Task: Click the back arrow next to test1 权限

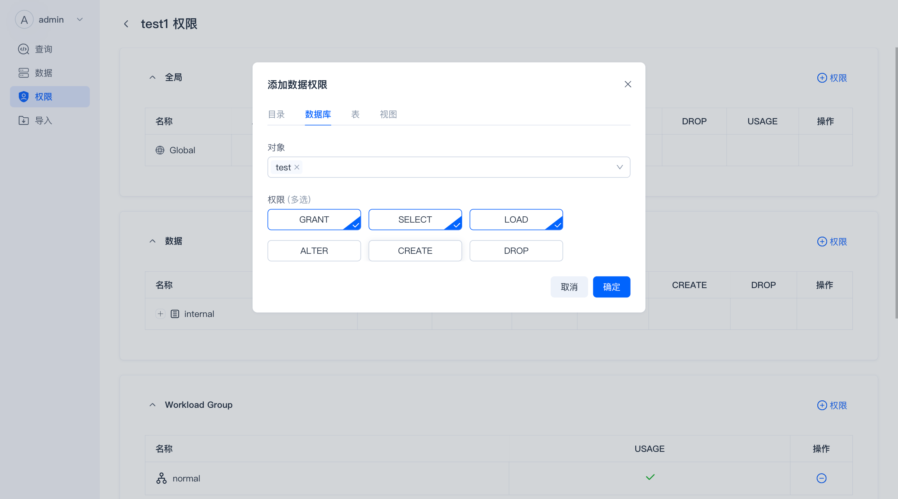Action: pos(126,24)
